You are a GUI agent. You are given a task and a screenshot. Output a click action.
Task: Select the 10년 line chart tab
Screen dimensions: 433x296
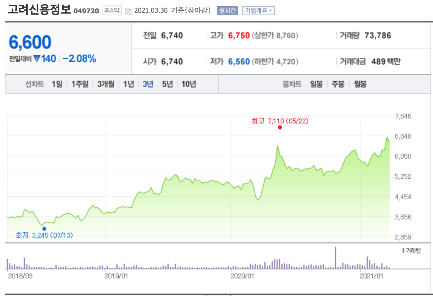189,84
